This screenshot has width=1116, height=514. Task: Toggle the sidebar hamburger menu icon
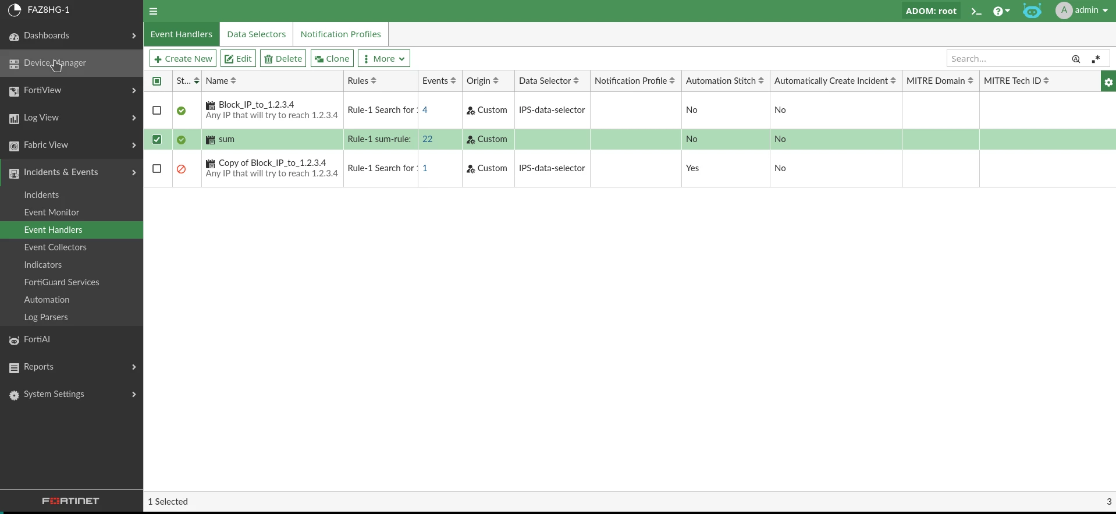(154, 11)
